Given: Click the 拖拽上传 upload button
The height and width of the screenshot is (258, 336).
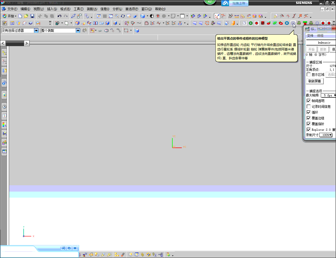Looking at the screenshot, I should pos(235,3).
